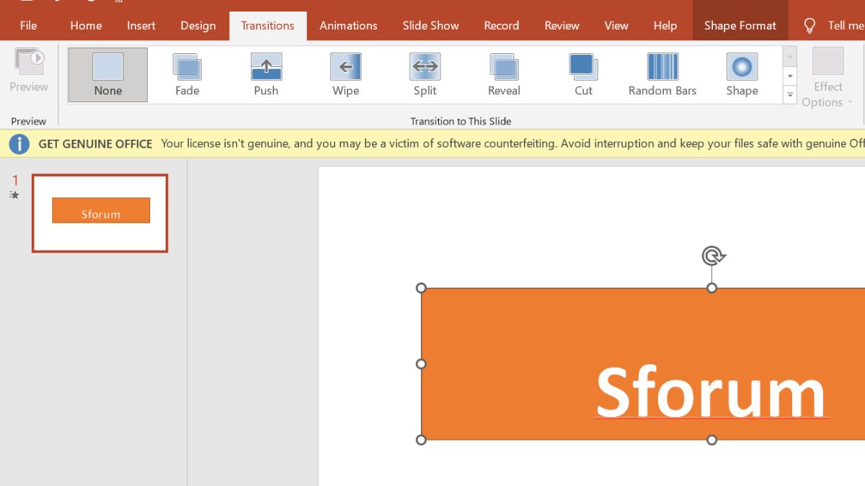Select slide 1 thumbnail in the panel
Viewport: 865px width, 486px height.
coord(99,212)
